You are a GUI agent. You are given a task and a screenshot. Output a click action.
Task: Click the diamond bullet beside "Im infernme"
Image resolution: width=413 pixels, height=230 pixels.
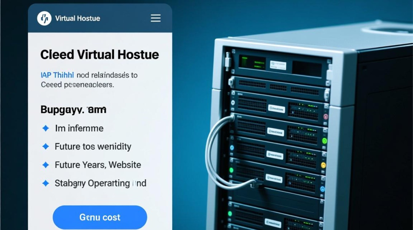coord(45,128)
